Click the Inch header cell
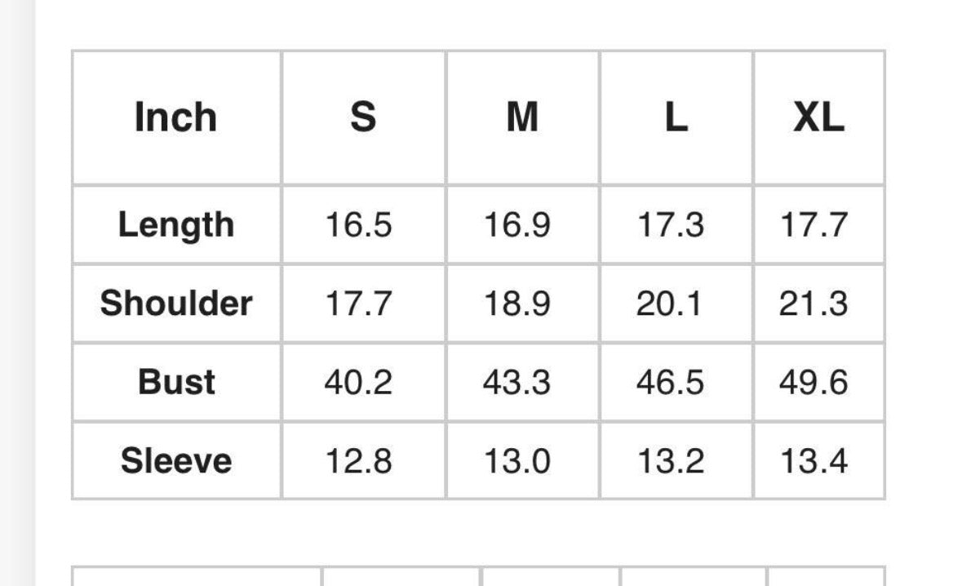 pos(176,118)
